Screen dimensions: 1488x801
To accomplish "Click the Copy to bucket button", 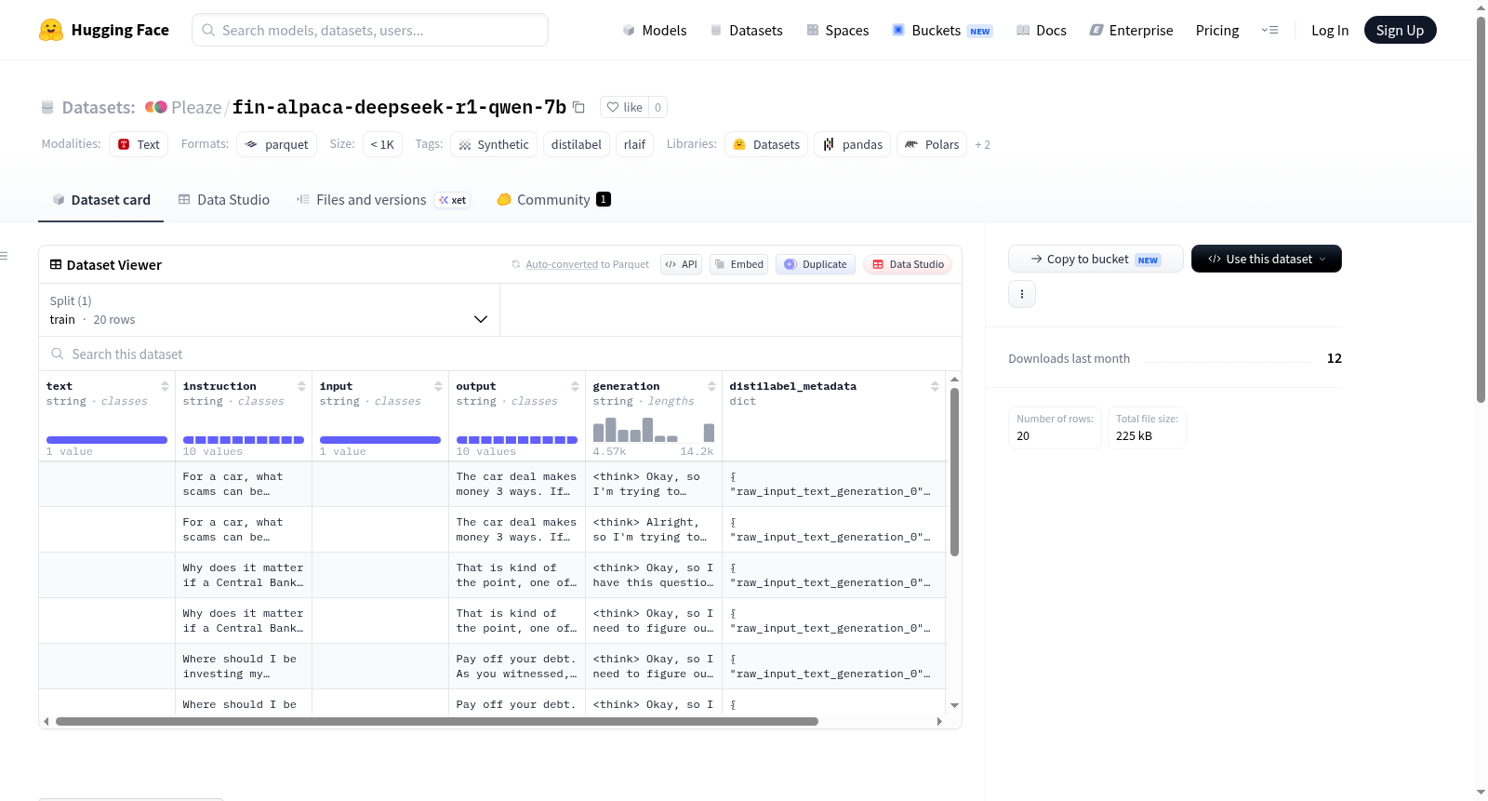I will pyautogui.click(x=1096, y=259).
